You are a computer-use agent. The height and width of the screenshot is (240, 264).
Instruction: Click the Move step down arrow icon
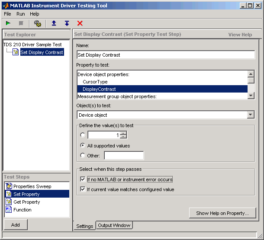67,23
